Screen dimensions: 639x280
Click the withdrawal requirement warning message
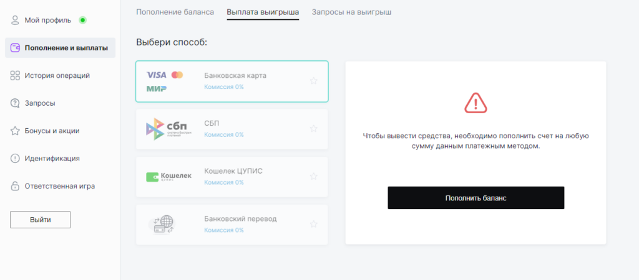[x=476, y=141]
